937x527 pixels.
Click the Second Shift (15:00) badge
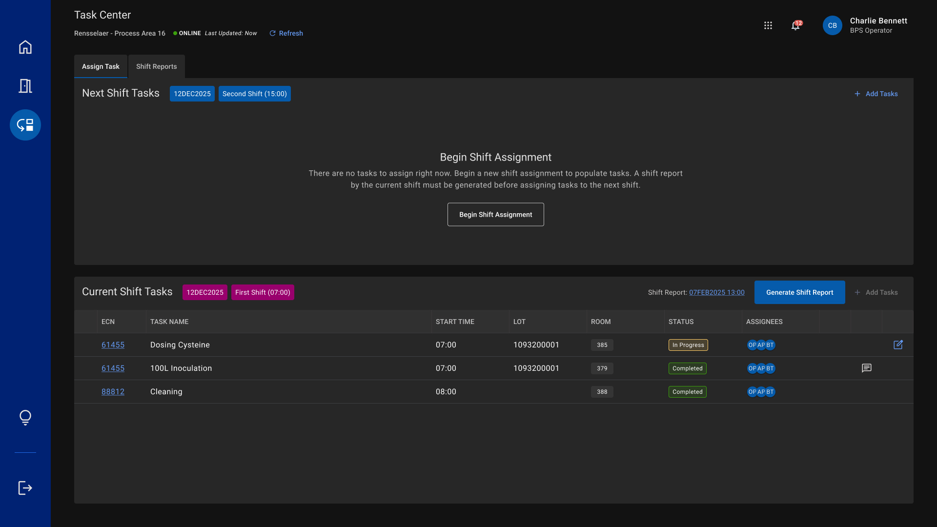tap(254, 94)
